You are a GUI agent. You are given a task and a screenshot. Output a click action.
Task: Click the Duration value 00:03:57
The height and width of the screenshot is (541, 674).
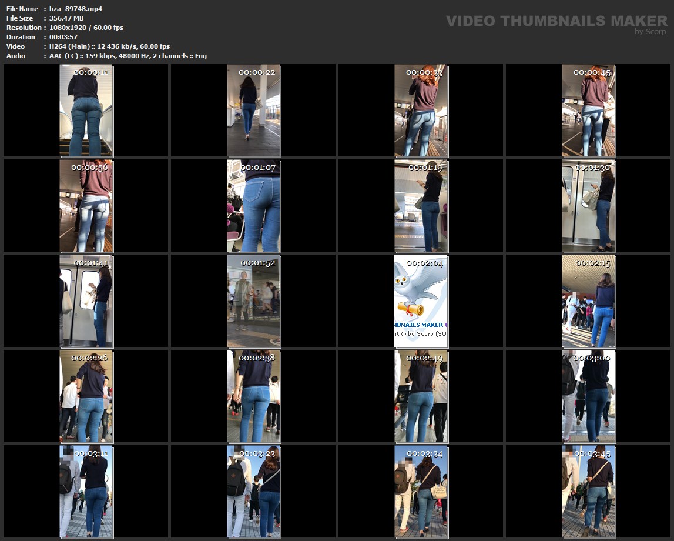click(x=63, y=37)
